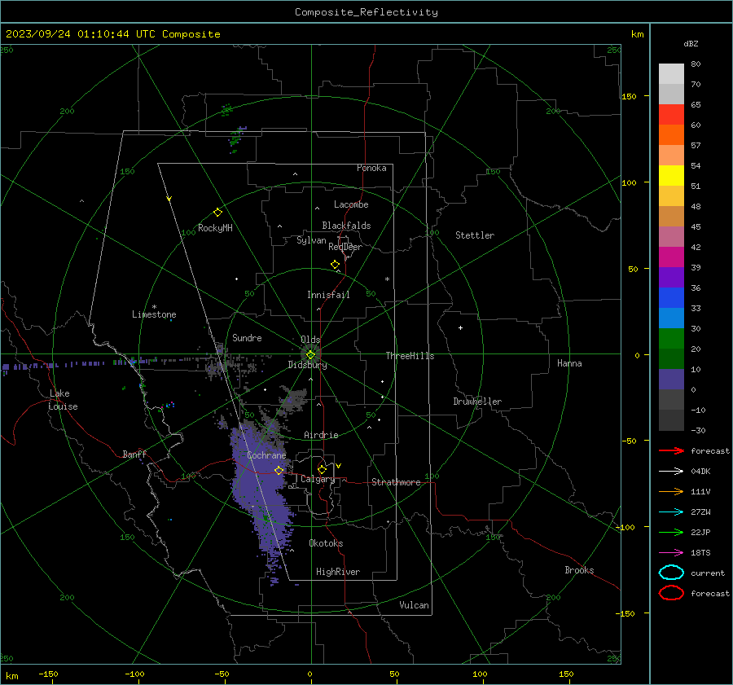This screenshot has width=733, height=685.
Task: Click the 04DK legend text label
Action: (x=700, y=472)
